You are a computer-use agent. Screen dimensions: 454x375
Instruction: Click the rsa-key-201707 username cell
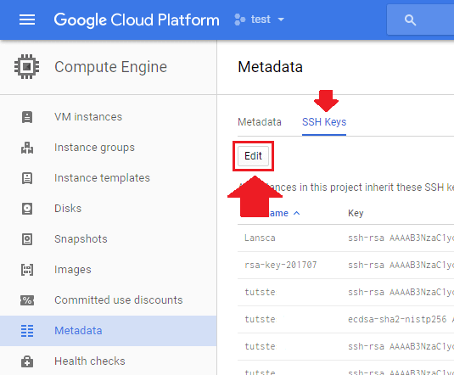pyautogui.click(x=281, y=265)
